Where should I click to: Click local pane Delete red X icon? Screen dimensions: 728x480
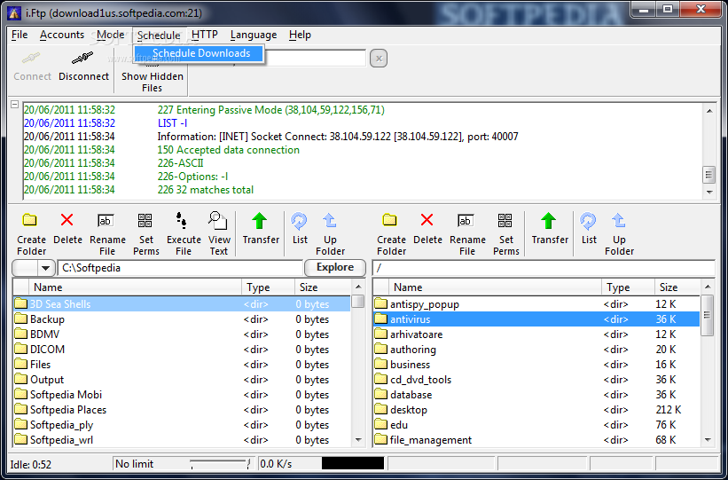tap(67, 220)
